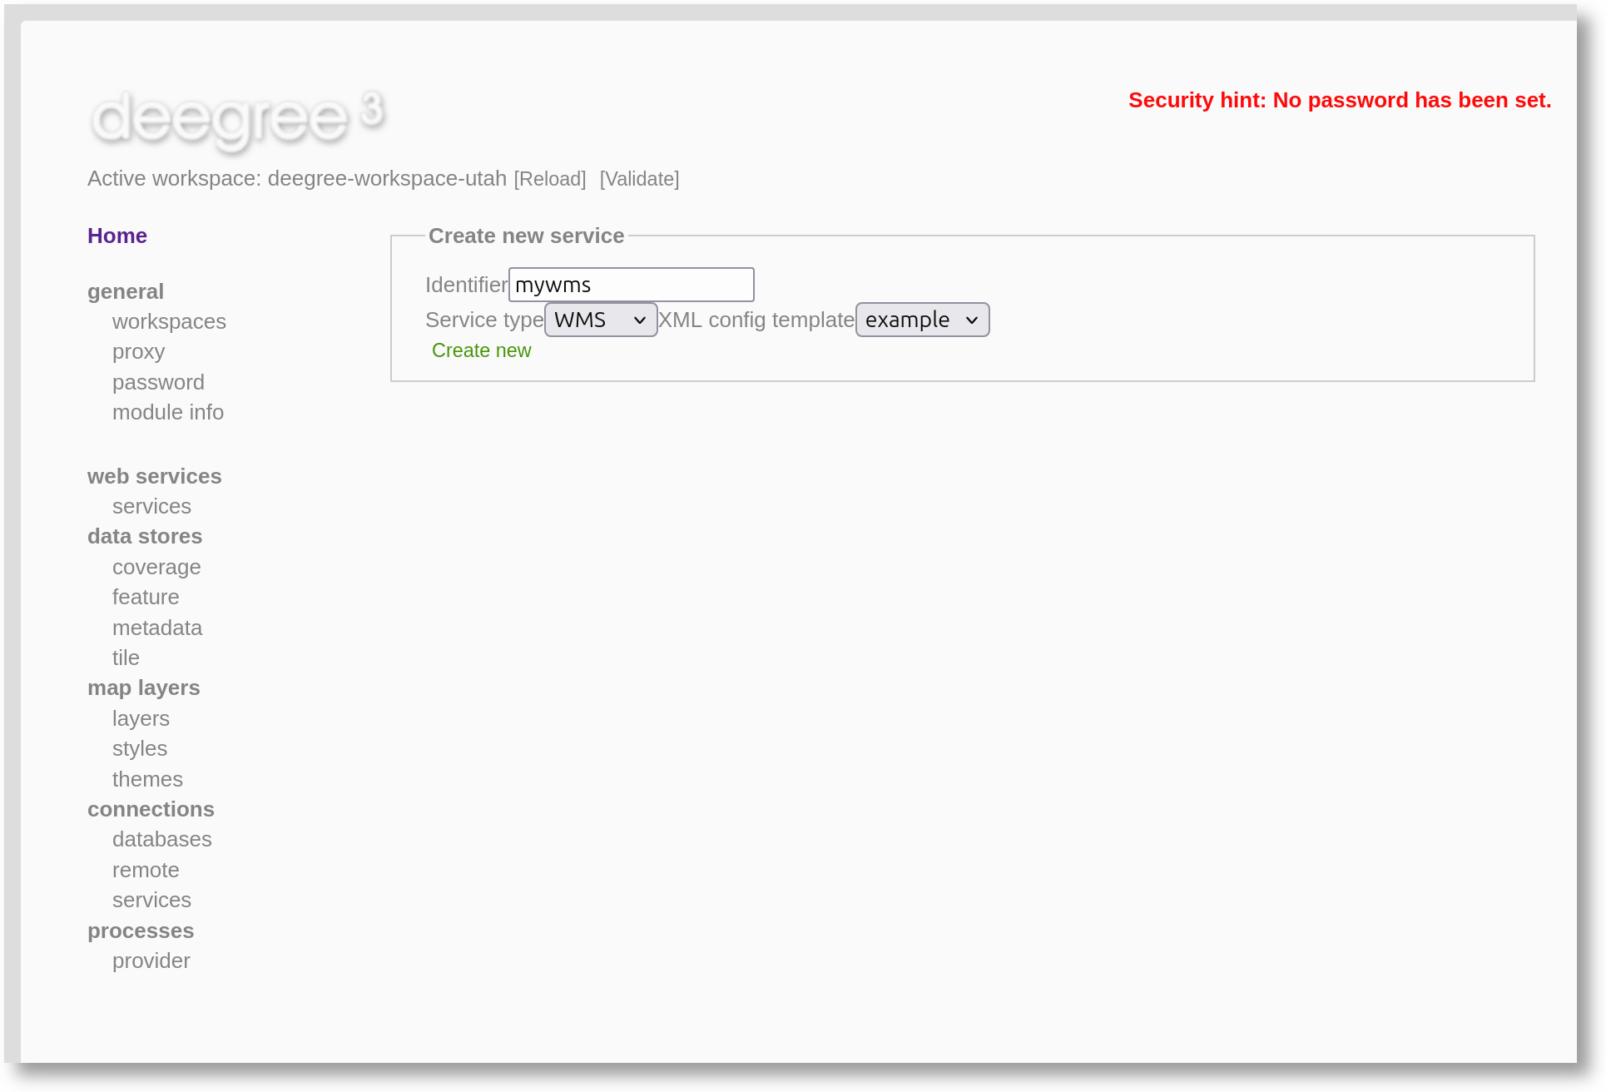Image resolution: width=1606 pixels, height=1092 pixels.
Task: Open the themes page
Action: pos(147,779)
